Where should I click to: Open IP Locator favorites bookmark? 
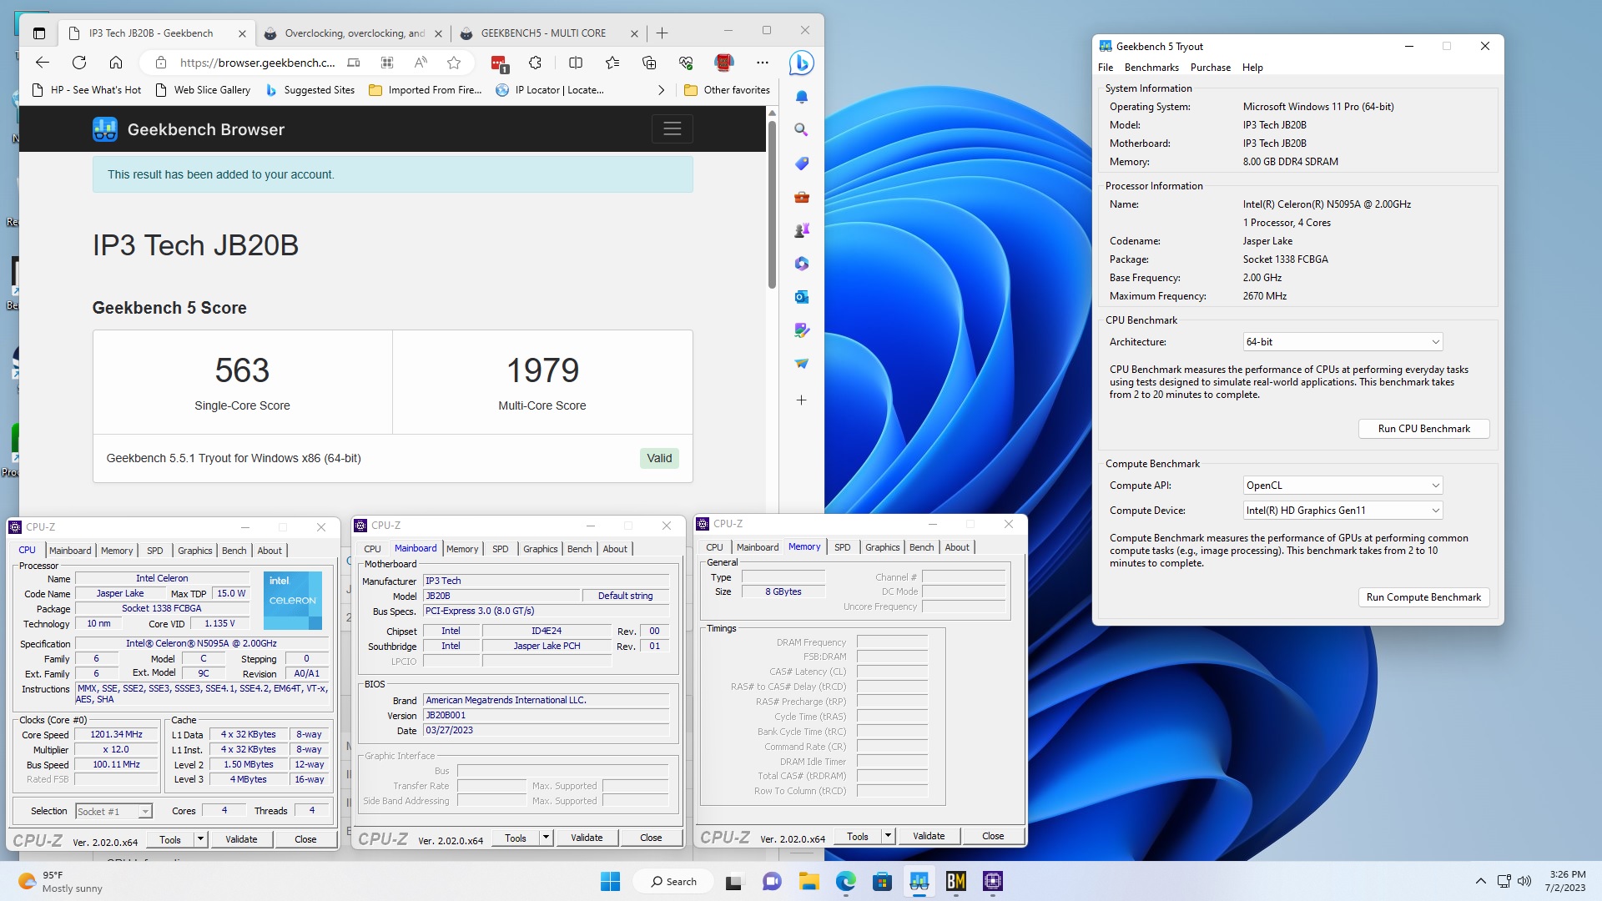tap(550, 90)
